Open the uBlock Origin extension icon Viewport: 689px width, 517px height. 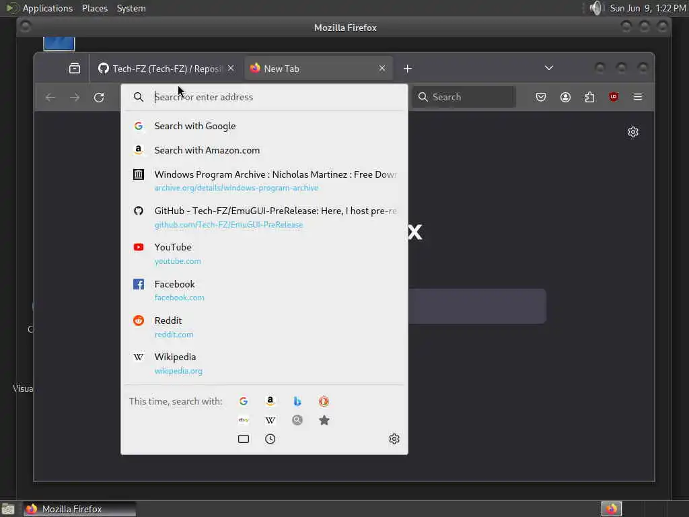pos(614,97)
